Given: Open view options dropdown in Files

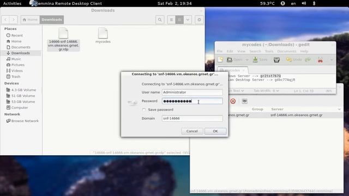Looking at the screenshot, I should pos(188,20).
